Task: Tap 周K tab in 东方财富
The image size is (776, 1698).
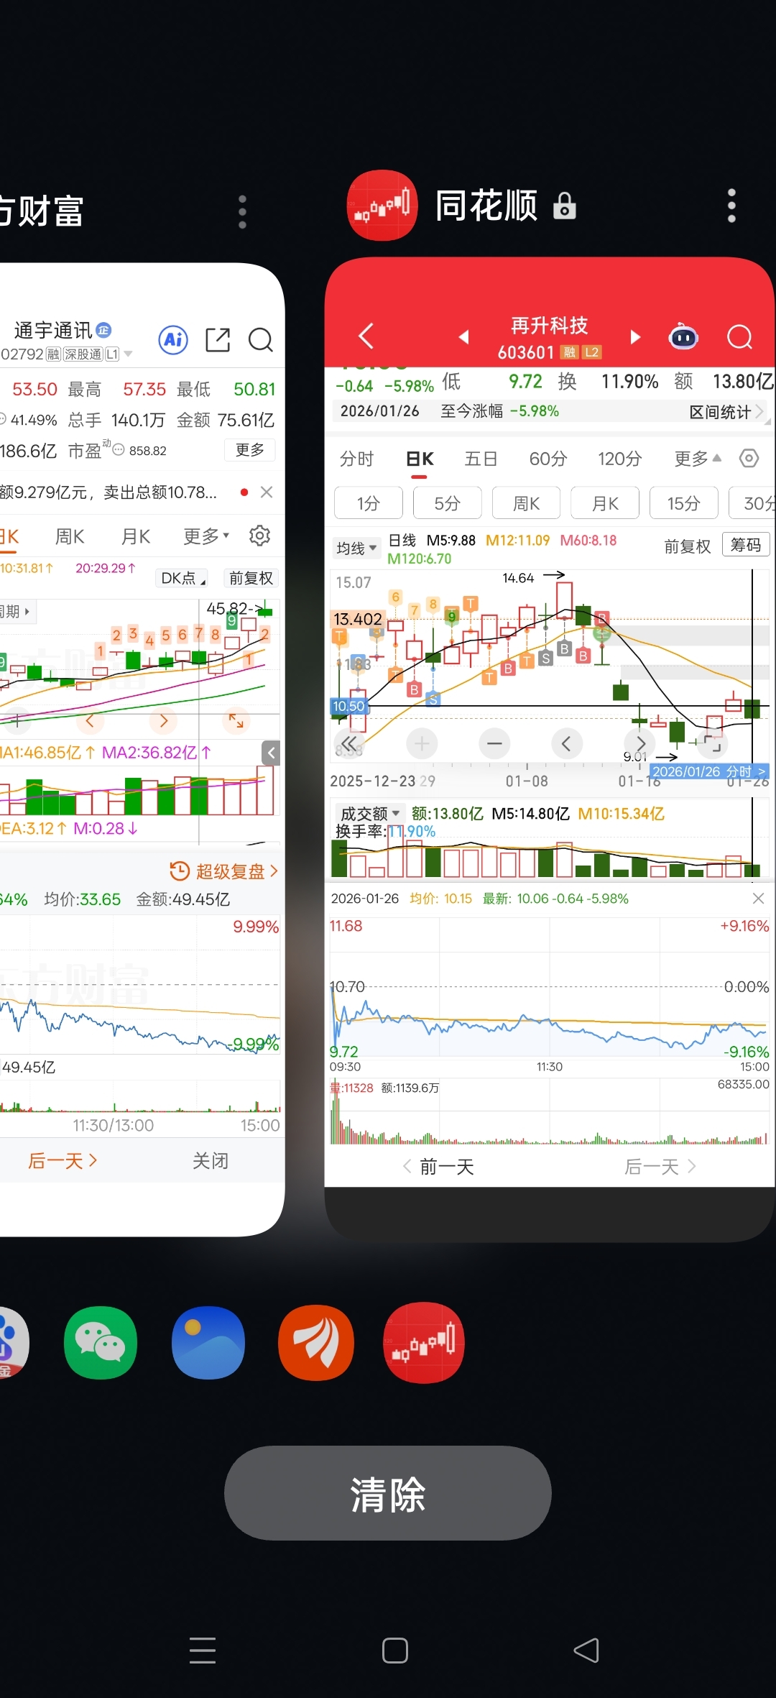Action: click(x=70, y=536)
